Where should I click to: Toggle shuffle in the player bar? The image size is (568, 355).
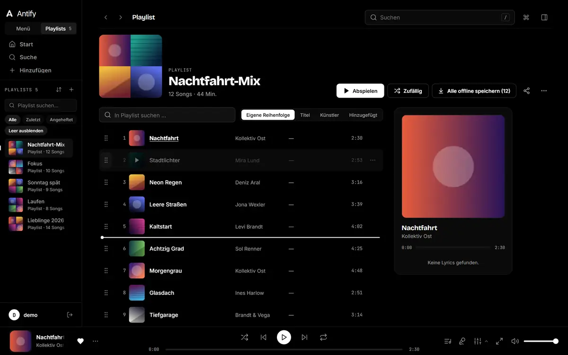244,337
